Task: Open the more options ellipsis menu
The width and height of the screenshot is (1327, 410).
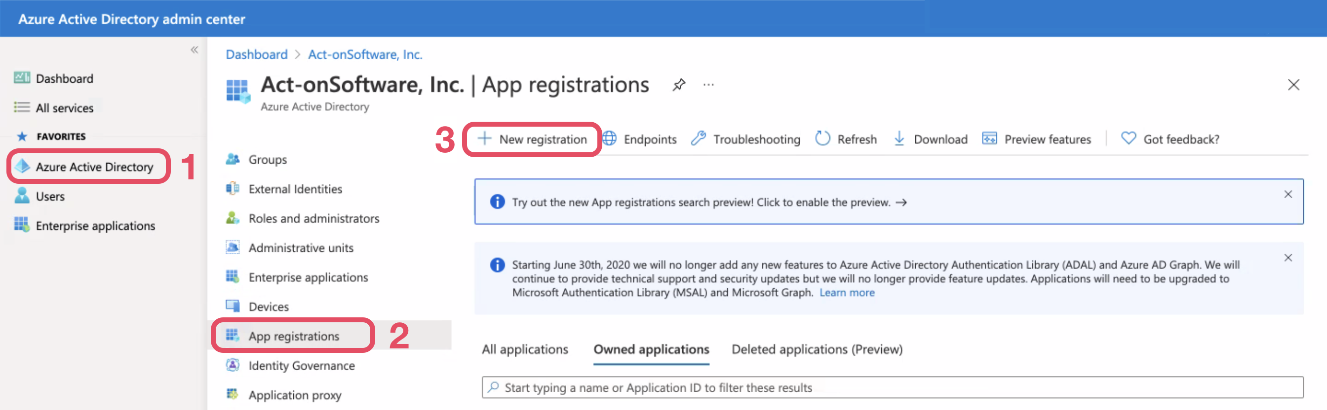Action: tap(709, 84)
